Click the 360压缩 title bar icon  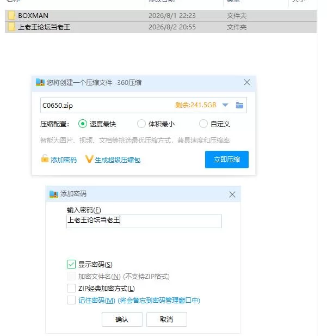(40, 82)
